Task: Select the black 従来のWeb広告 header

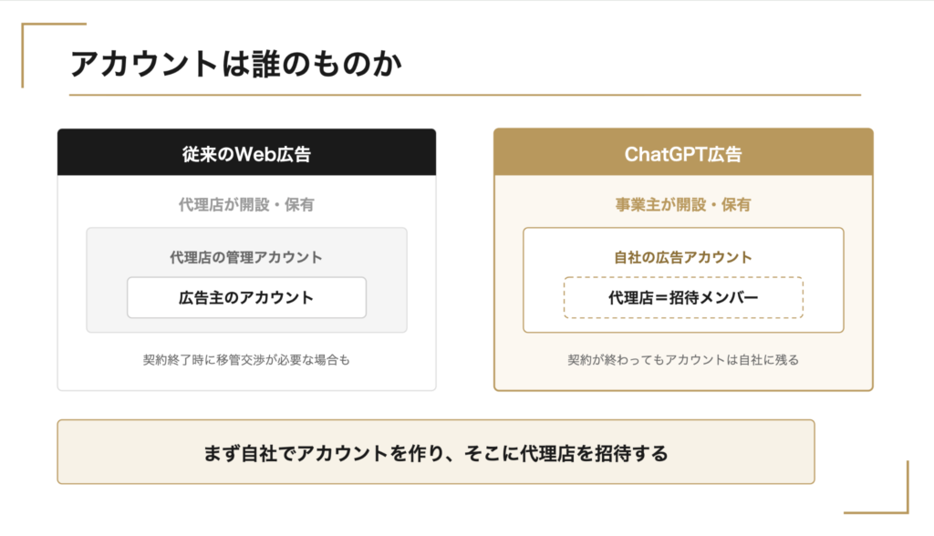Action: [246, 152]
